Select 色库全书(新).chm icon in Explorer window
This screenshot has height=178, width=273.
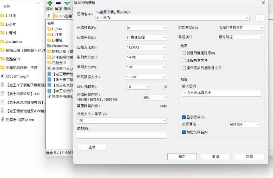coord(2,120)
